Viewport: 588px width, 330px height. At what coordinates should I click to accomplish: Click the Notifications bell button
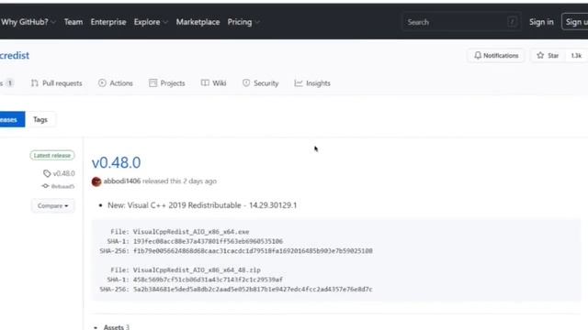click(x=496, y=55)
